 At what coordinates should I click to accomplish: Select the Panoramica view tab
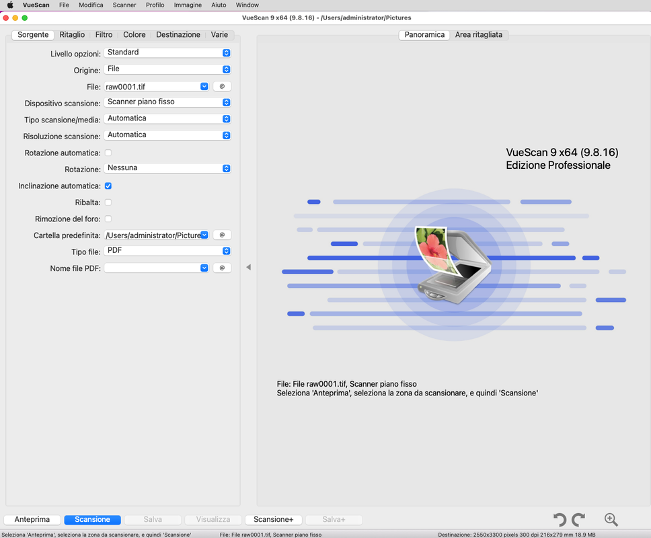[x=424, y=35]
